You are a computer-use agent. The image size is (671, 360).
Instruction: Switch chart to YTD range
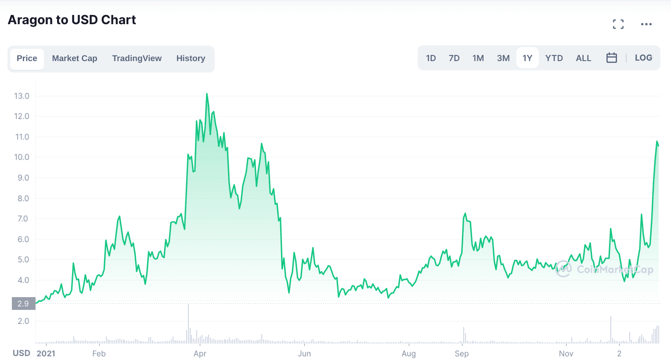pyautogui.click(x=554, y=58)
